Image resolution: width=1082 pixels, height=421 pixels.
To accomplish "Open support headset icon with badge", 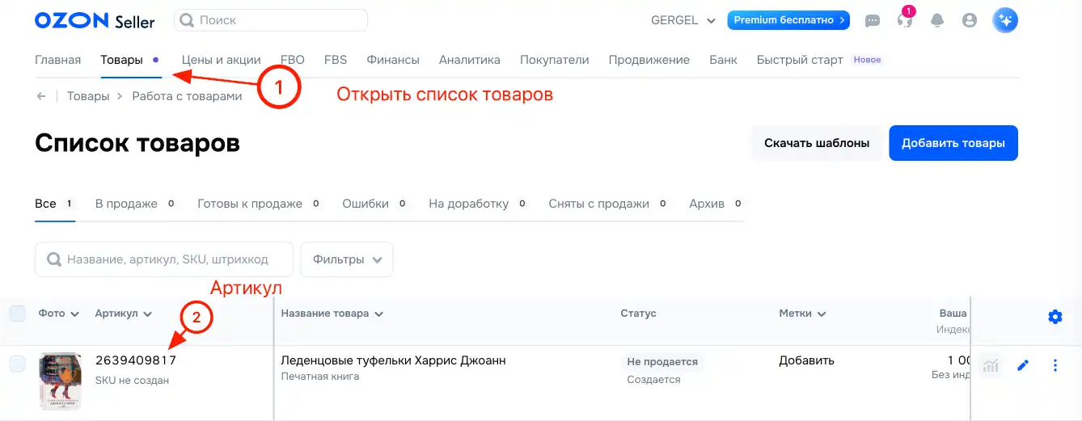I will pyautogui.click(x=905, y=20).
